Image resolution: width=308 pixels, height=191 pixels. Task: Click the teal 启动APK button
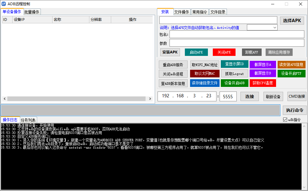click(x=196, y=52)
